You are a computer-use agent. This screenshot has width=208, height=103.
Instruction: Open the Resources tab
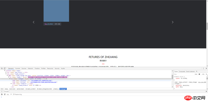coord(50,68)
